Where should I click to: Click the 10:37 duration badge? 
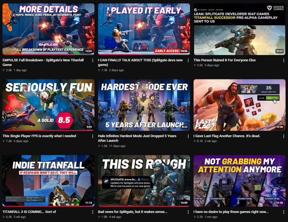279,51
